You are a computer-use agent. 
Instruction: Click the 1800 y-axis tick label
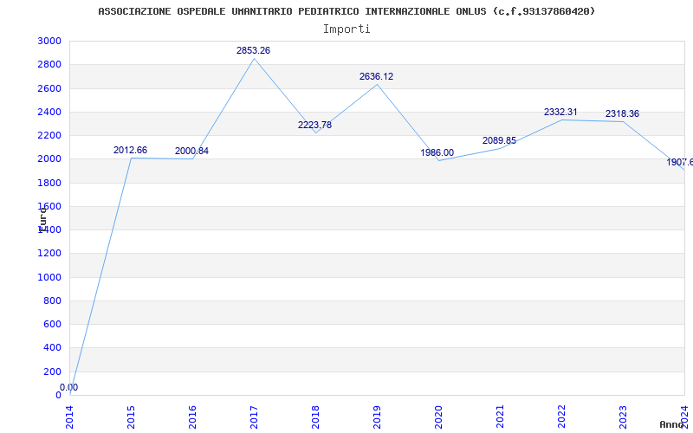[49, 183]
